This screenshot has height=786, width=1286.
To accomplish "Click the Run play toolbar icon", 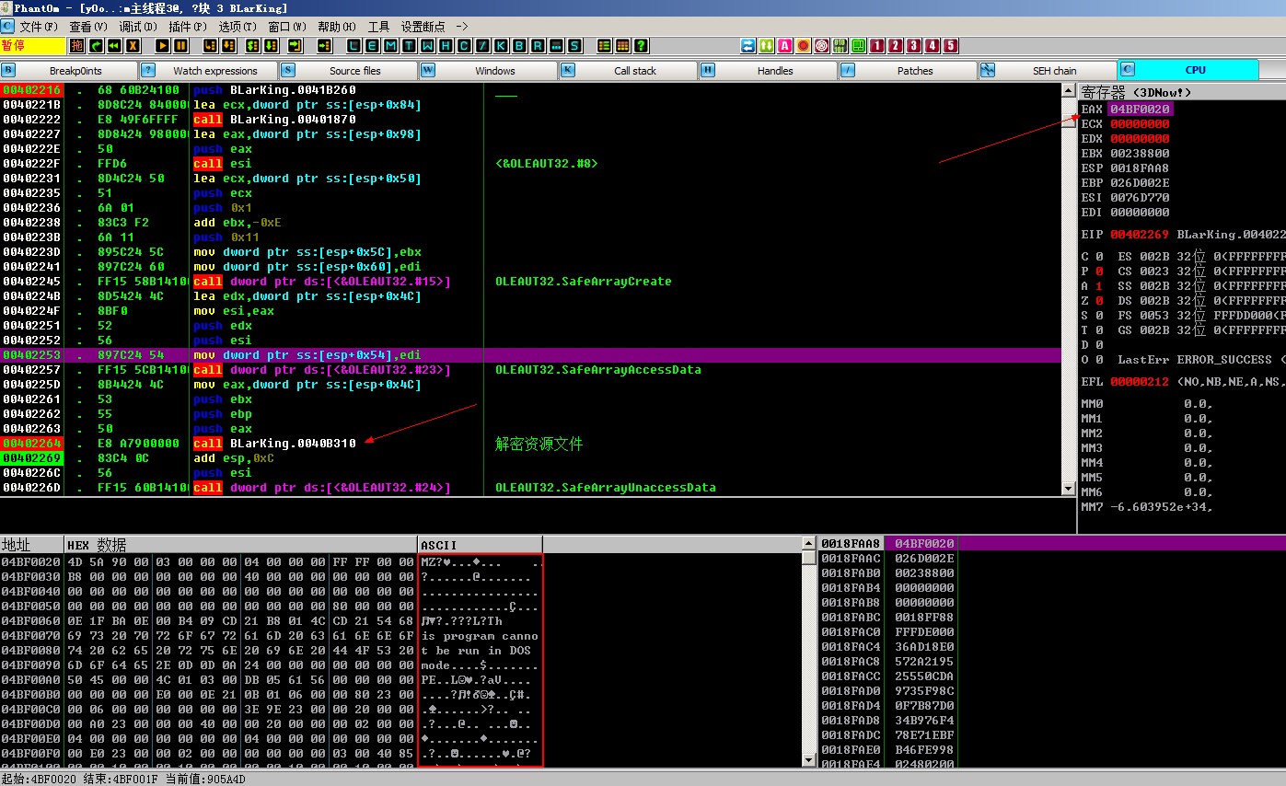I will tap(163, 46).
